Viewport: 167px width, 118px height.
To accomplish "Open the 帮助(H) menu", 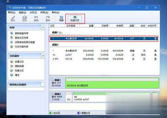I will pyautogui.click(x=56, y=12).
